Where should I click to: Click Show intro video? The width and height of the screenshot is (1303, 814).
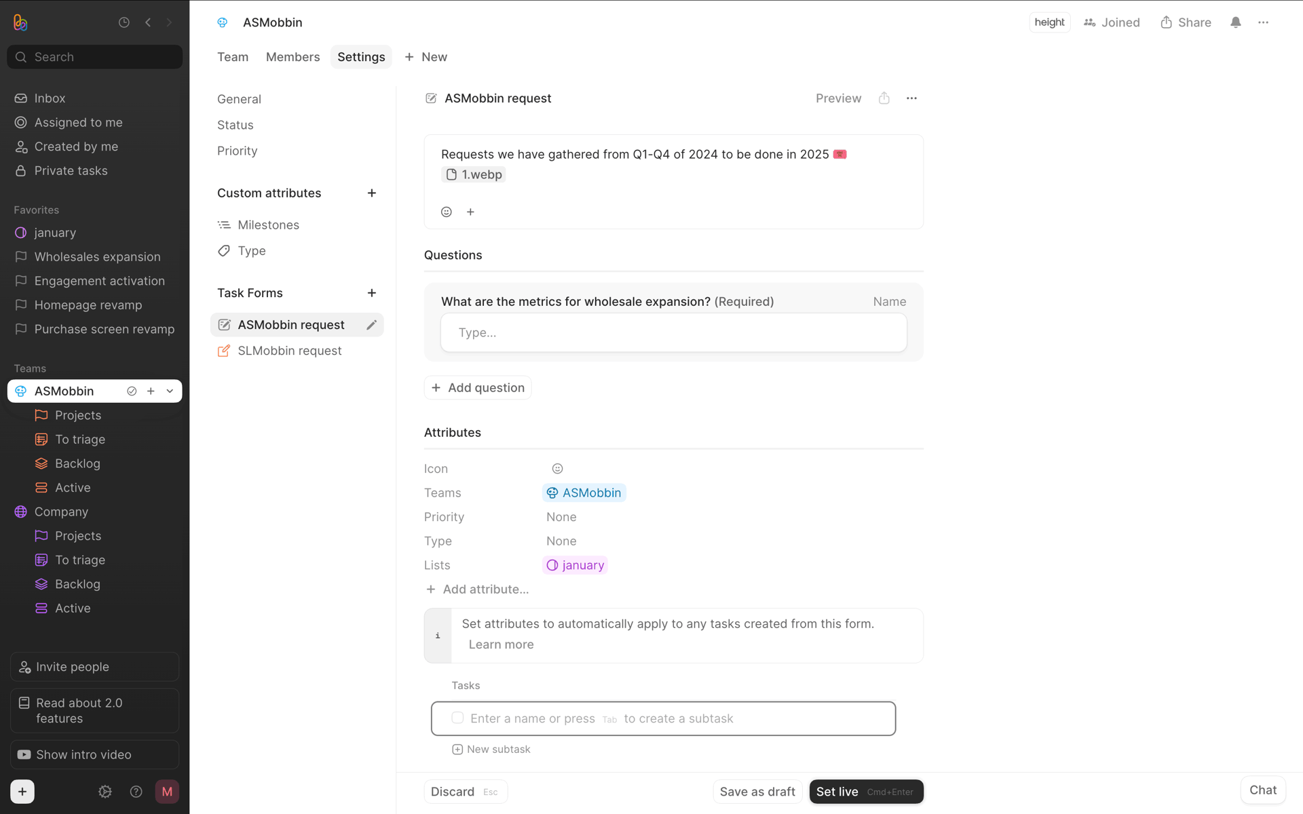[94, 754]
